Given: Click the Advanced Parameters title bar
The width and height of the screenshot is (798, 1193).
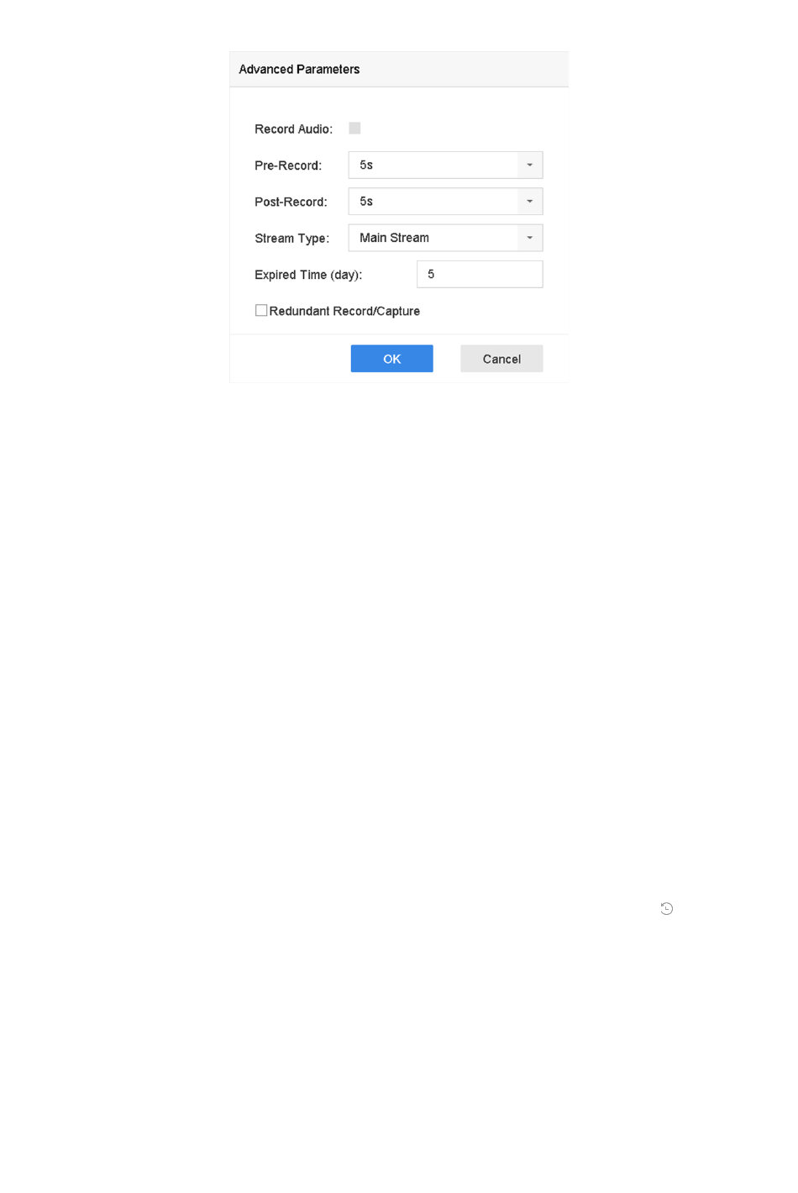Looking at the screenshot, I should pyautogui.click(x=399, y=69).
